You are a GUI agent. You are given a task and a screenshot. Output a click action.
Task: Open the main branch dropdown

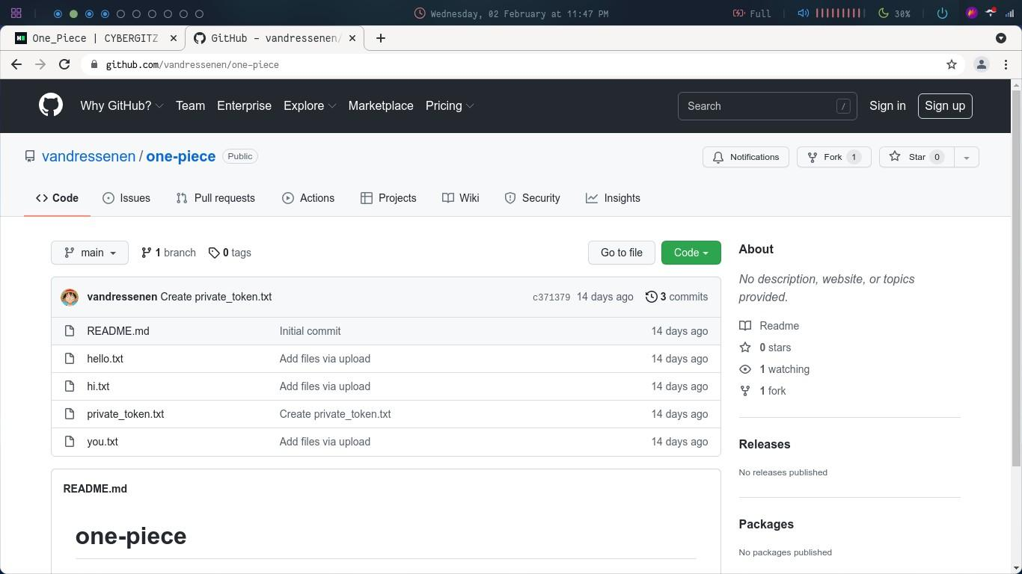tap(90, 253)
